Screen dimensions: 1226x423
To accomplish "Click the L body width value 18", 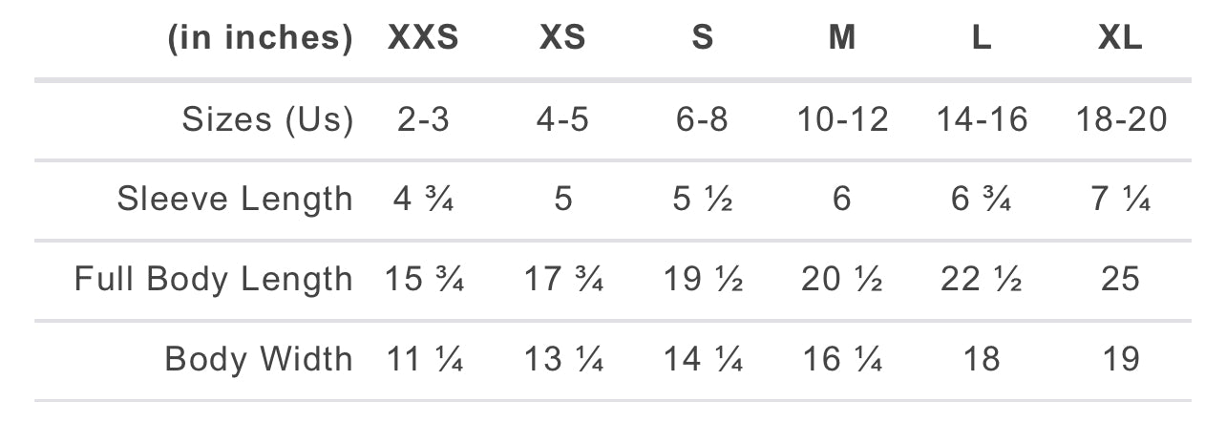I will coord(982,359).
